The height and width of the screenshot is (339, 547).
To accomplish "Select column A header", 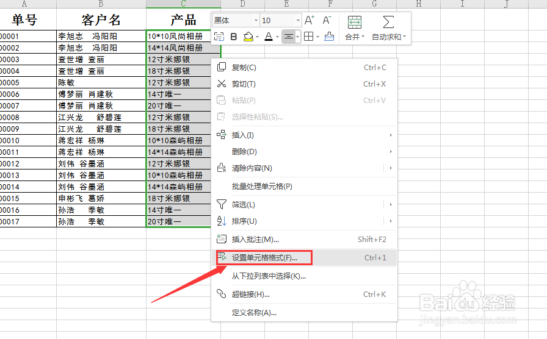I will (28, 4).
